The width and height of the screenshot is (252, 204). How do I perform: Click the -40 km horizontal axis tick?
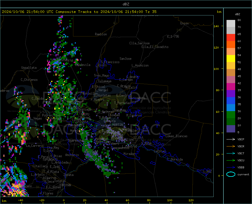(x=20, y=200)
